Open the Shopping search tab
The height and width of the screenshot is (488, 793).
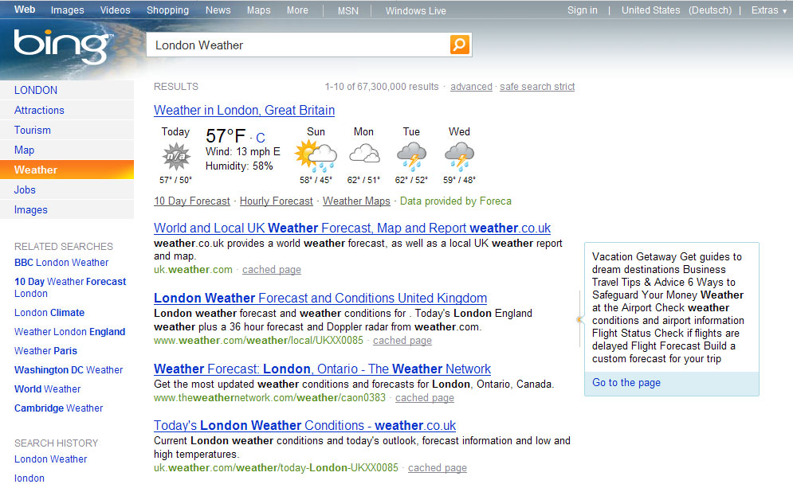coord(167,10)
